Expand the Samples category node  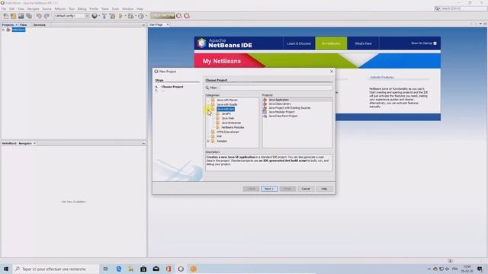click(208, 142)
